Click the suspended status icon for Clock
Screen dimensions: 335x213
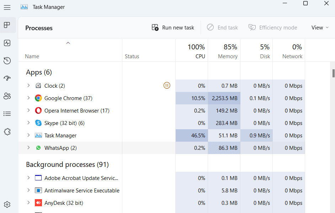pos(167,86)
